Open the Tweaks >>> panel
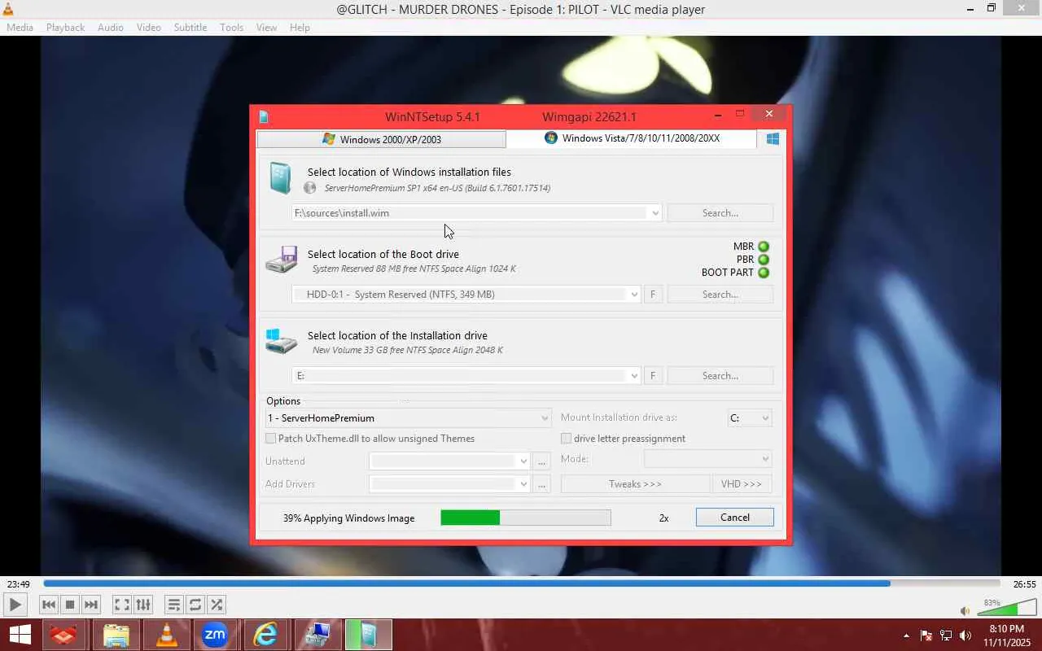This screenshot has width=1042, height=651. pyautogui.click(x=635, y=484)
